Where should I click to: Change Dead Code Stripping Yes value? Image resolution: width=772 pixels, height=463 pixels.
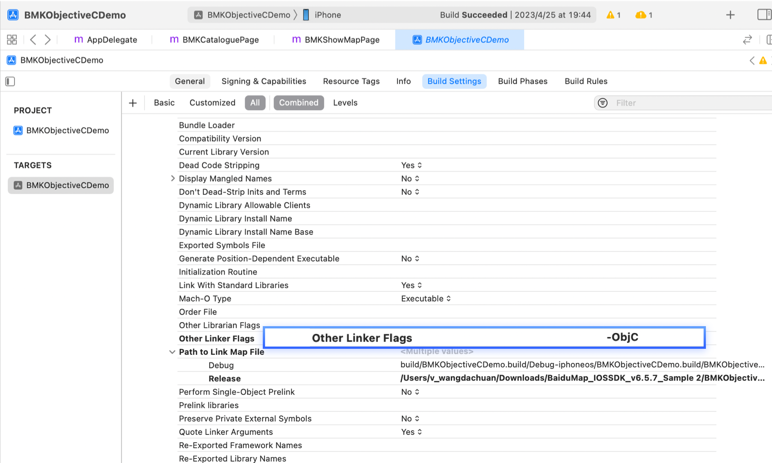tap(411, 165)
